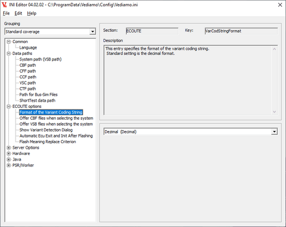Select Path for Bus-Sim Files item
Screen dimensions: 286x227
39,94
